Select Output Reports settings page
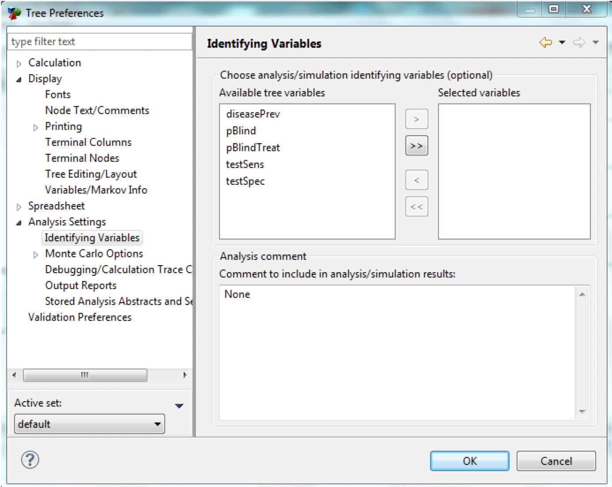Viewport: 612px width, 487px height. (x=80, y=285)
